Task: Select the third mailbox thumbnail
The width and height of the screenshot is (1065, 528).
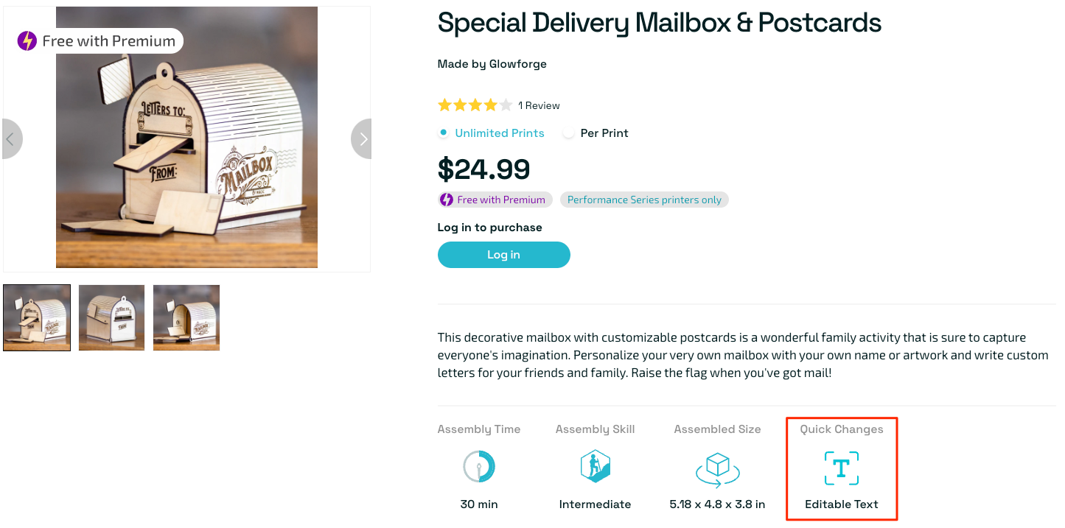Action: click(186, 317)
